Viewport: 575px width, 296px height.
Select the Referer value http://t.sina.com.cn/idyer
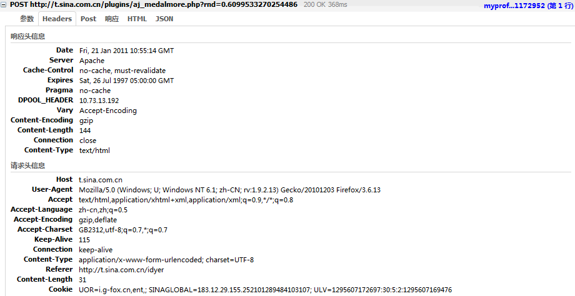pos(121,270)
